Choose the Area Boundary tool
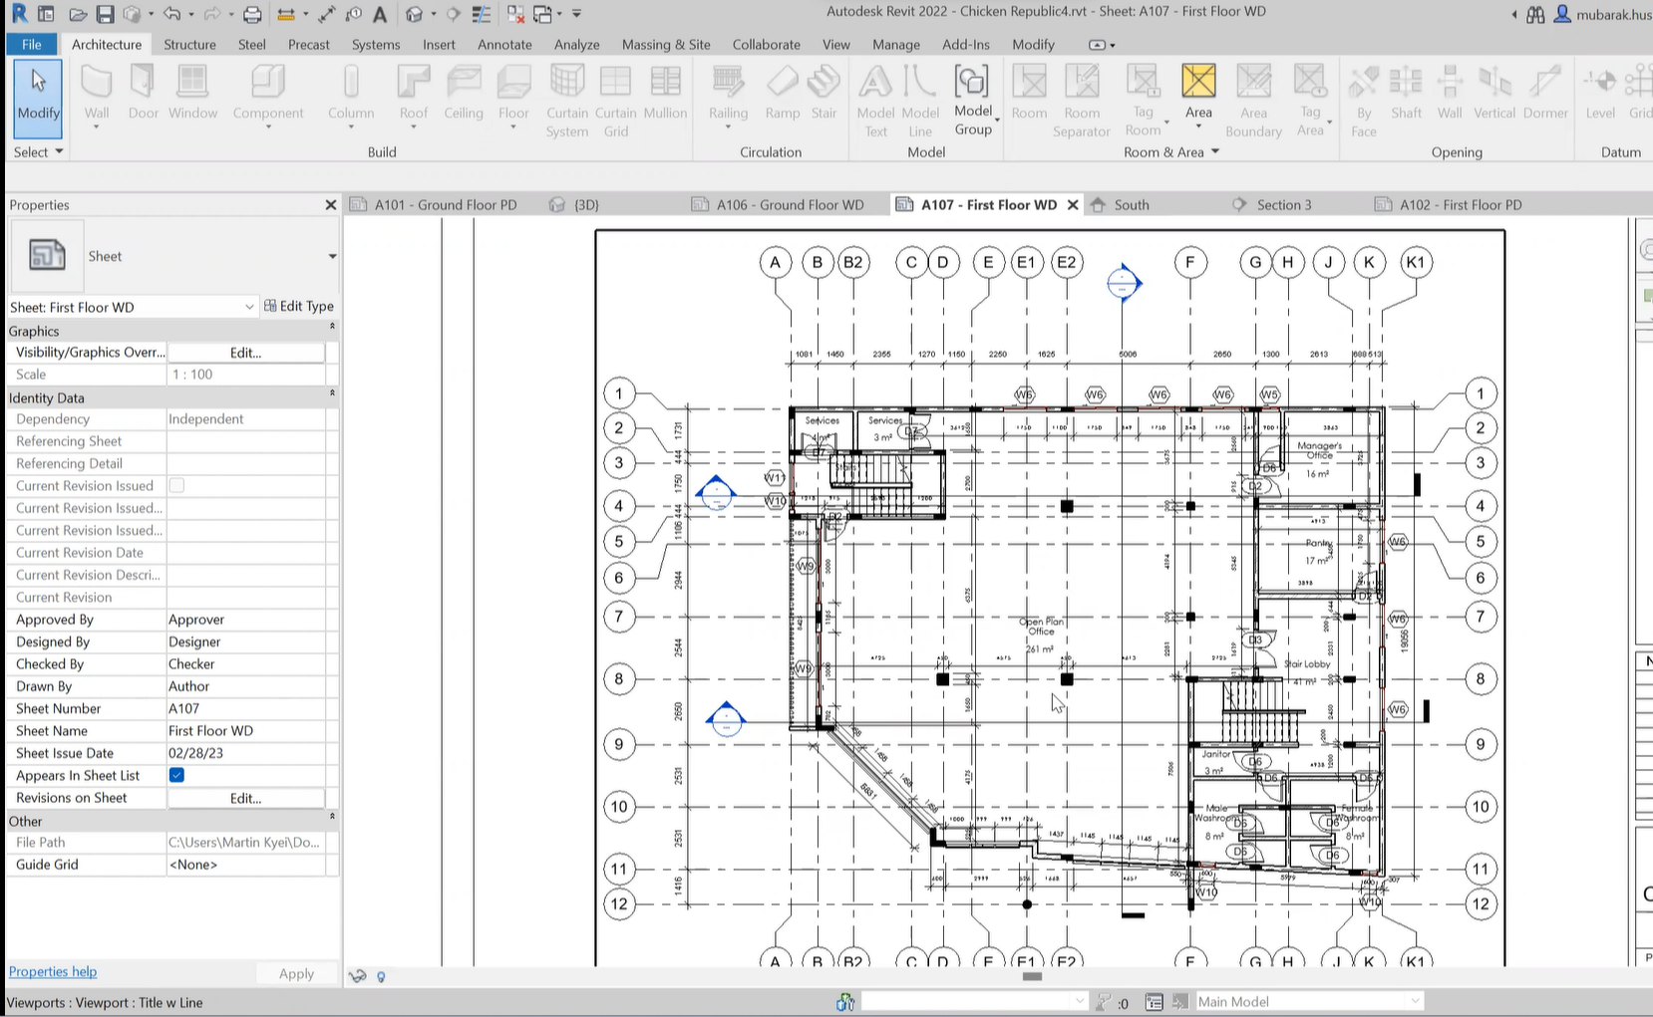 pyautogui.click(x=1253, y=100)
